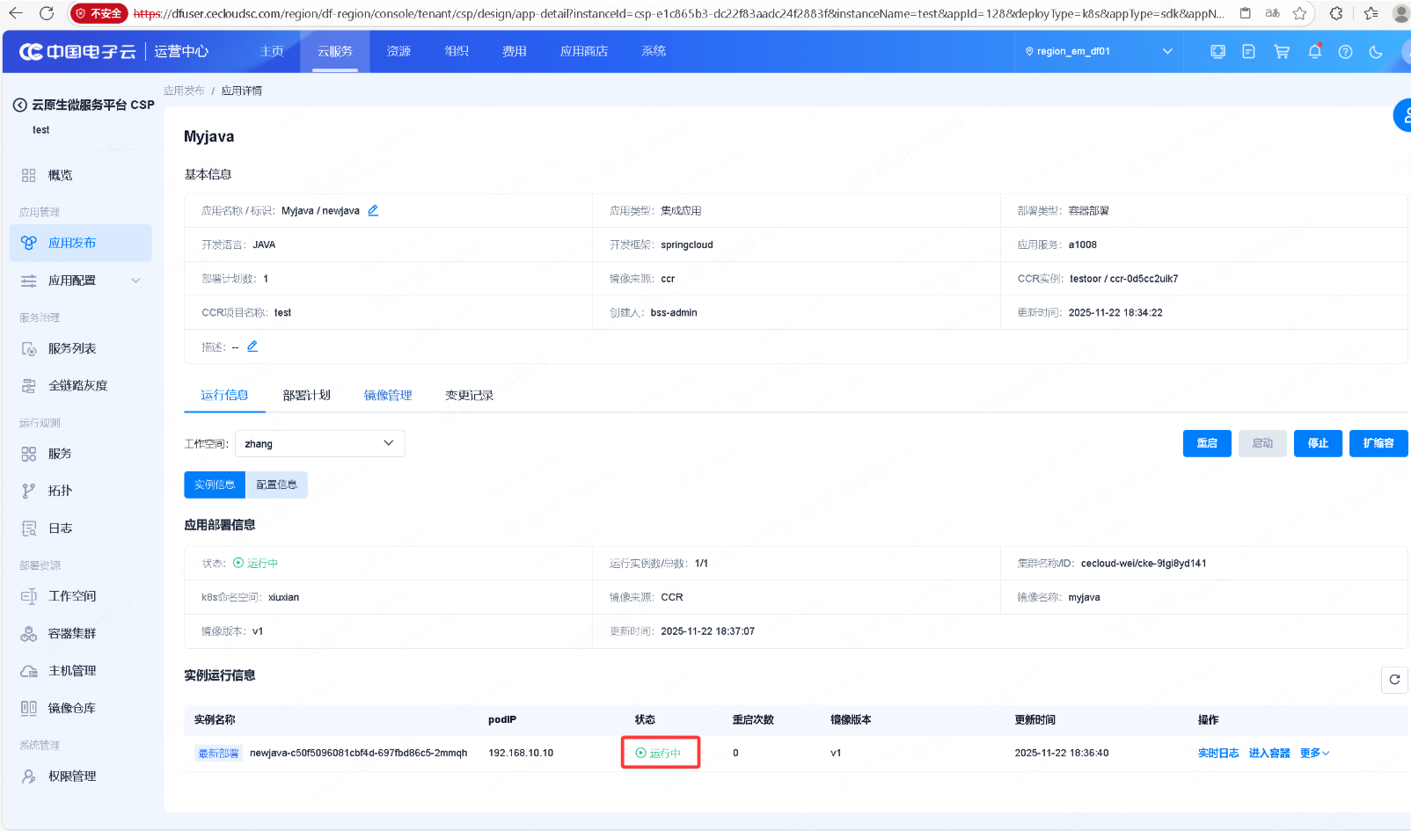Switch to the 部署计划 tab
The width and height of the screenshot is (1411, 831).
pos(306,396)
